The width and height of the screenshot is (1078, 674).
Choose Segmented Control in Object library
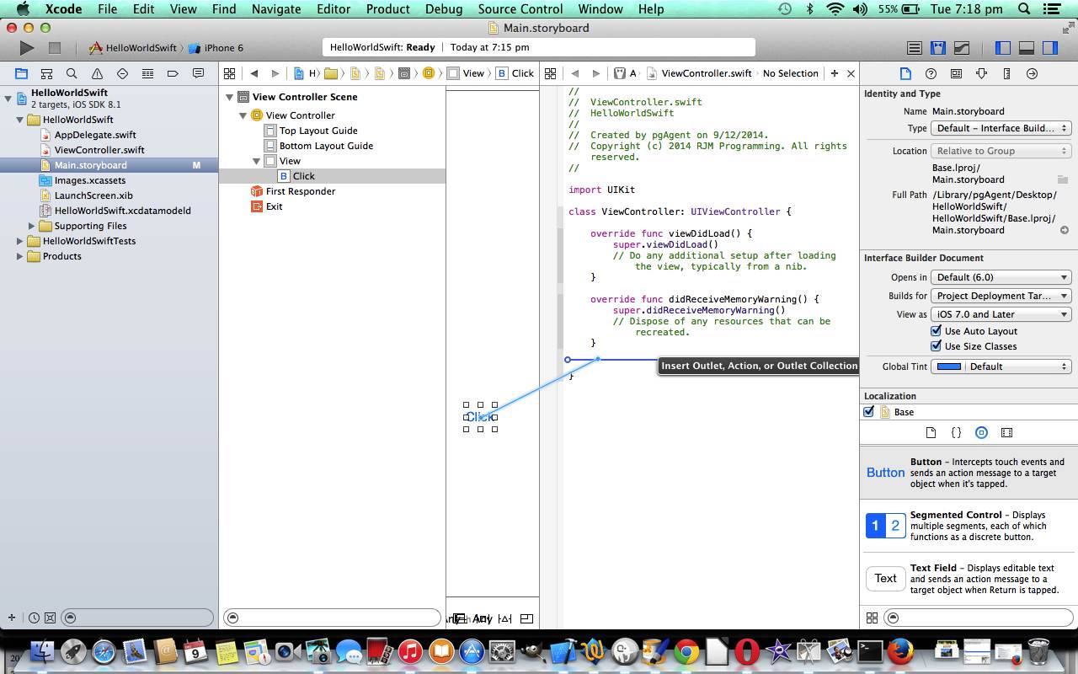[x=969, y=526]
